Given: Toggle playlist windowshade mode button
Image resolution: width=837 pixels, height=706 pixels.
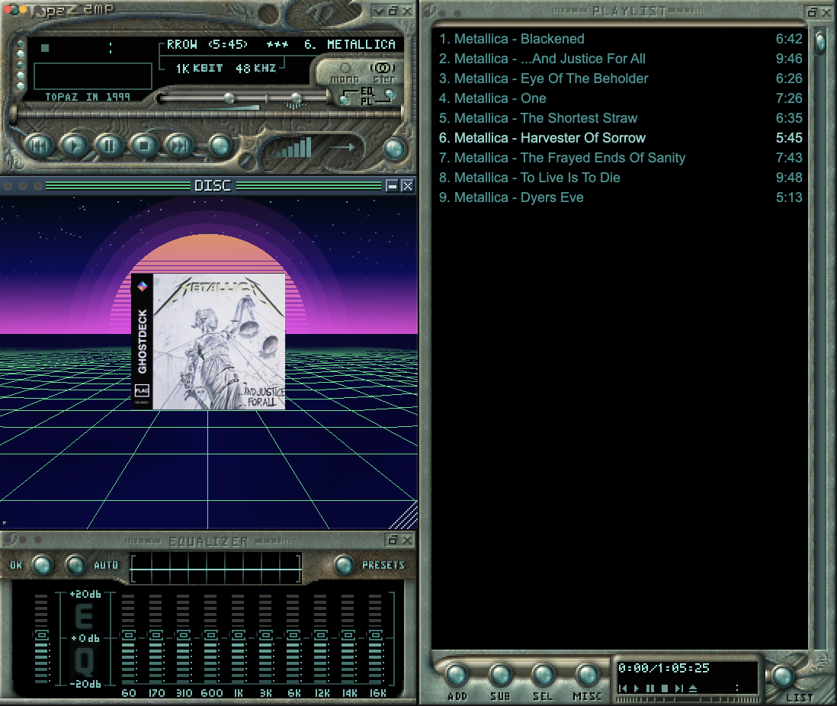Looking at the screenshot, I should coord(813,11).
